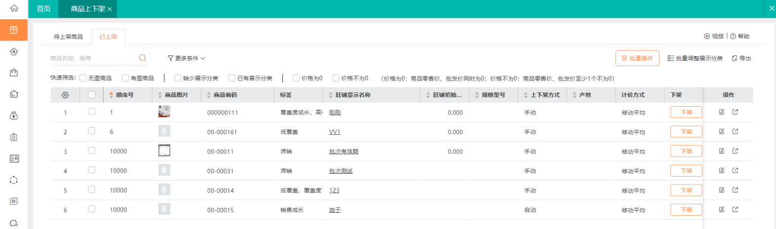Viewport: 776px width, 229px height.
Task: Open the home icon in sidebar
Action: pos(14,8)
